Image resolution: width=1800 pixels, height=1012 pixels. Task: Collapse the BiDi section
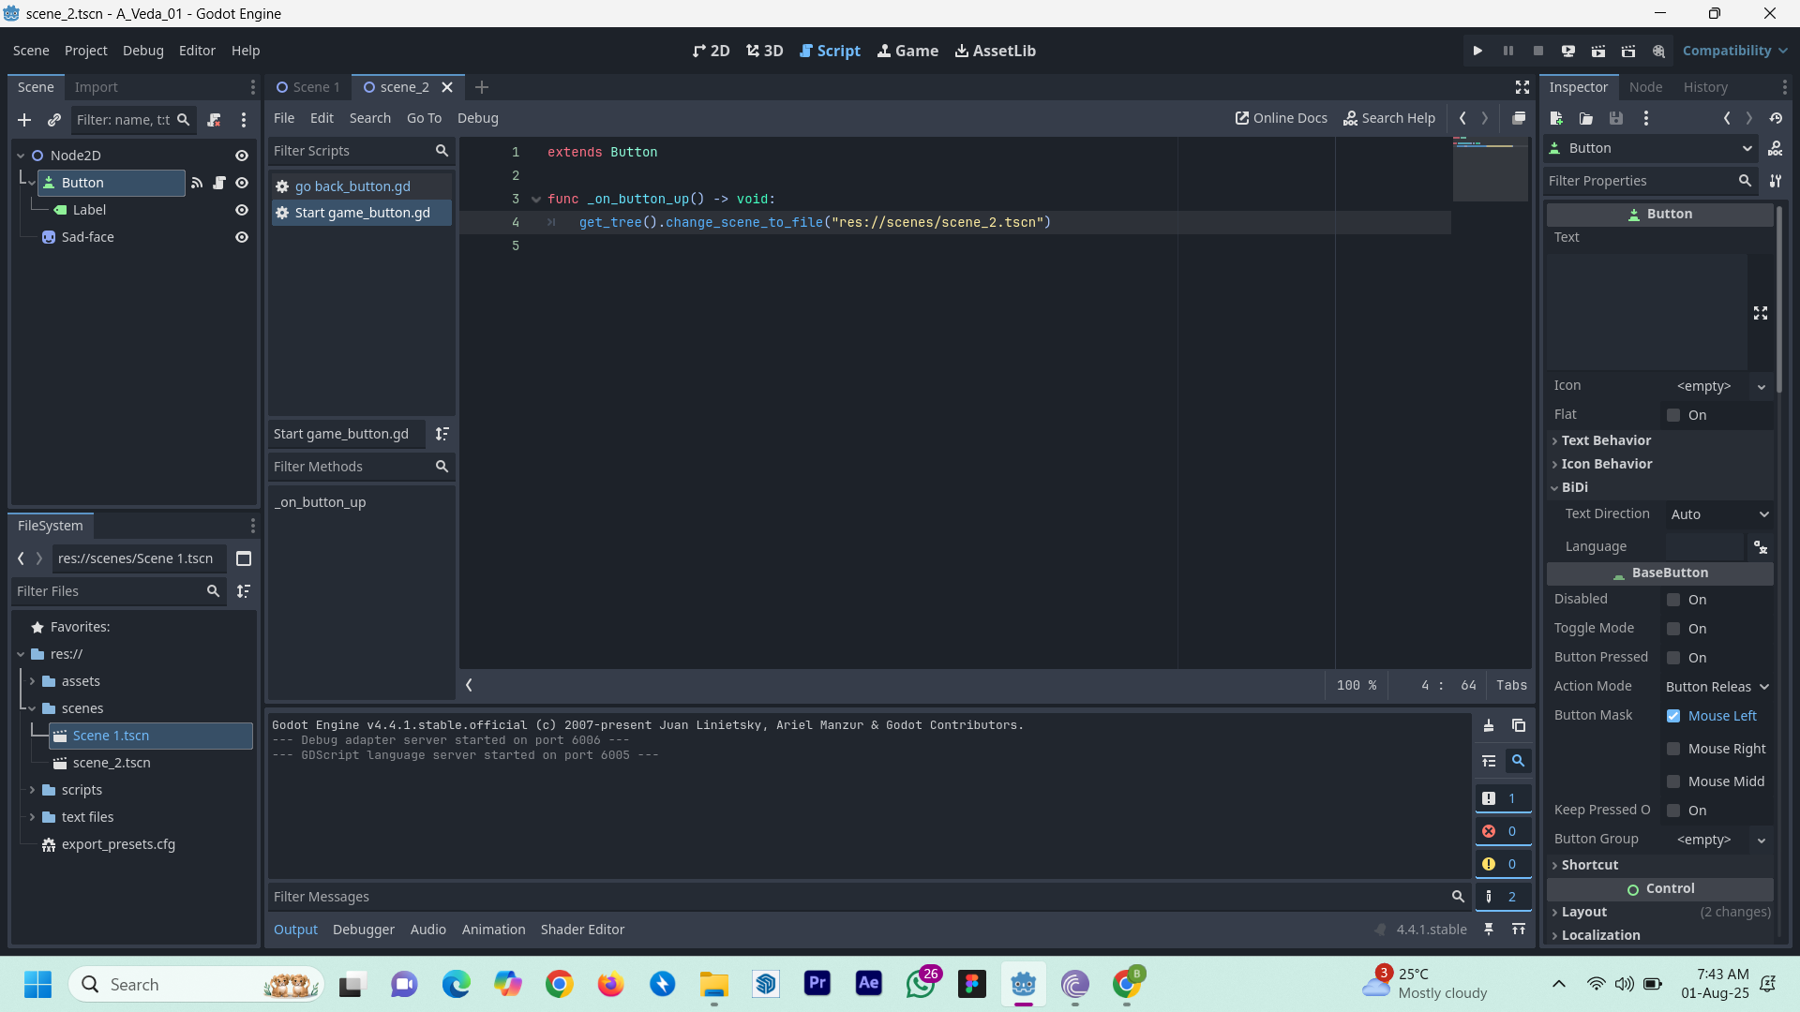pos(1573,487)
